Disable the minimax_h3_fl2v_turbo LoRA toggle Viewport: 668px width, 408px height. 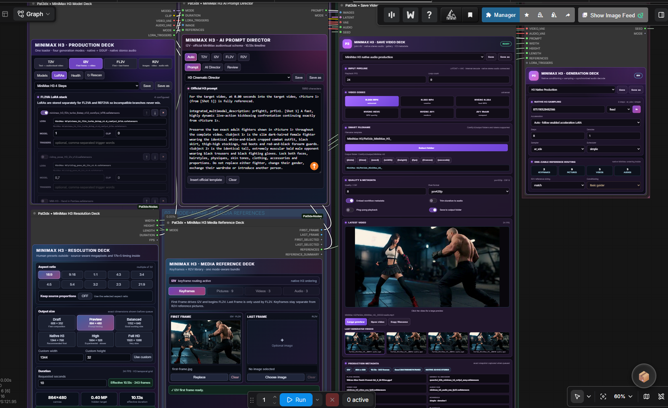(44, 112)
